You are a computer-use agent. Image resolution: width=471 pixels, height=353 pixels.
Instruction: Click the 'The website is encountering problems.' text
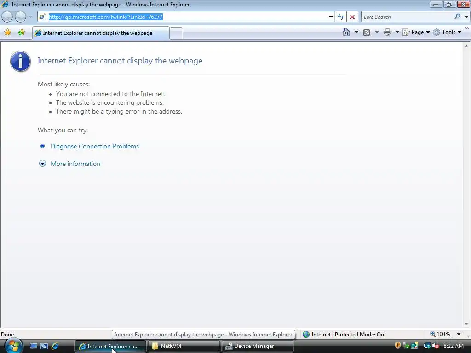110,102
